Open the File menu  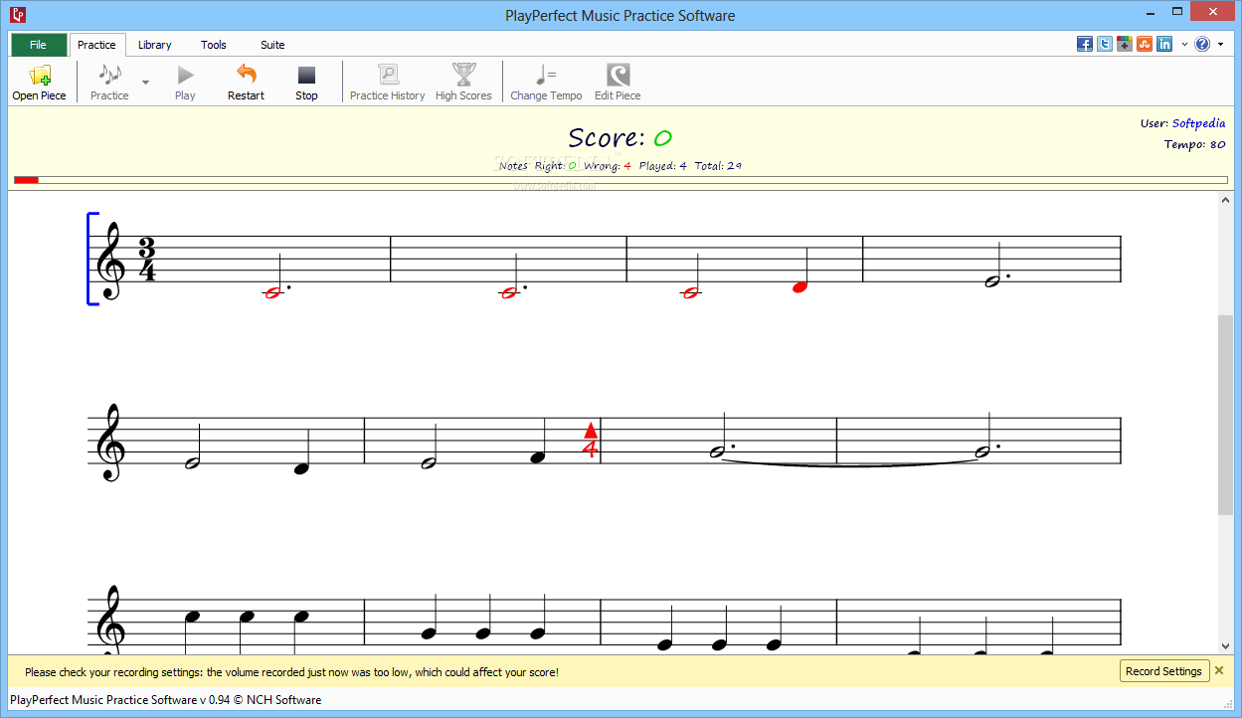[39, 45]
